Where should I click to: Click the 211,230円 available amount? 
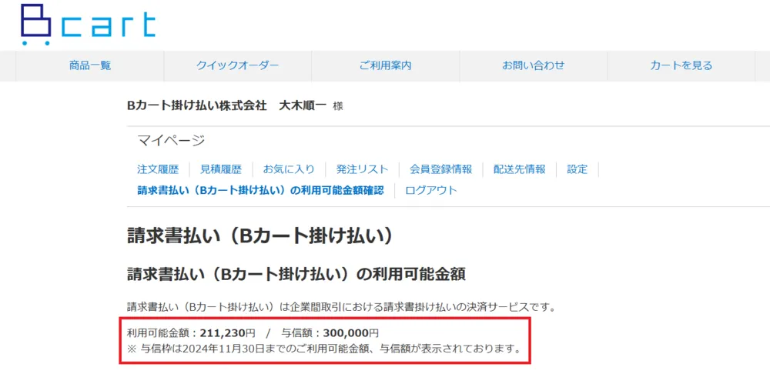pyautogui.click(x=228, y=333)
